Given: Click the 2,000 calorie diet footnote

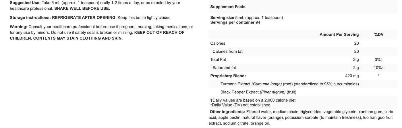Looking at the screenshot, I should coord(253,100).
